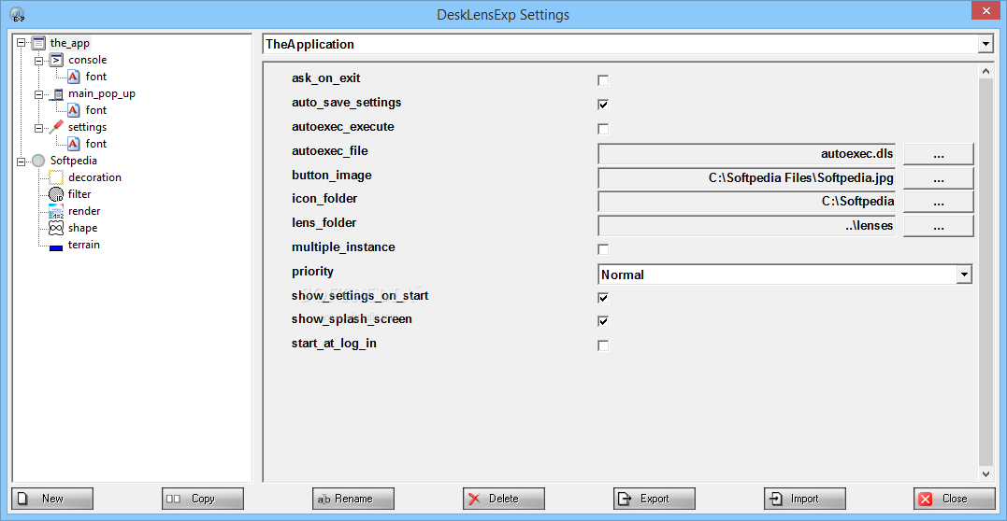Click the font icon under settings
1007x521 pixels.
click(74, 144)
